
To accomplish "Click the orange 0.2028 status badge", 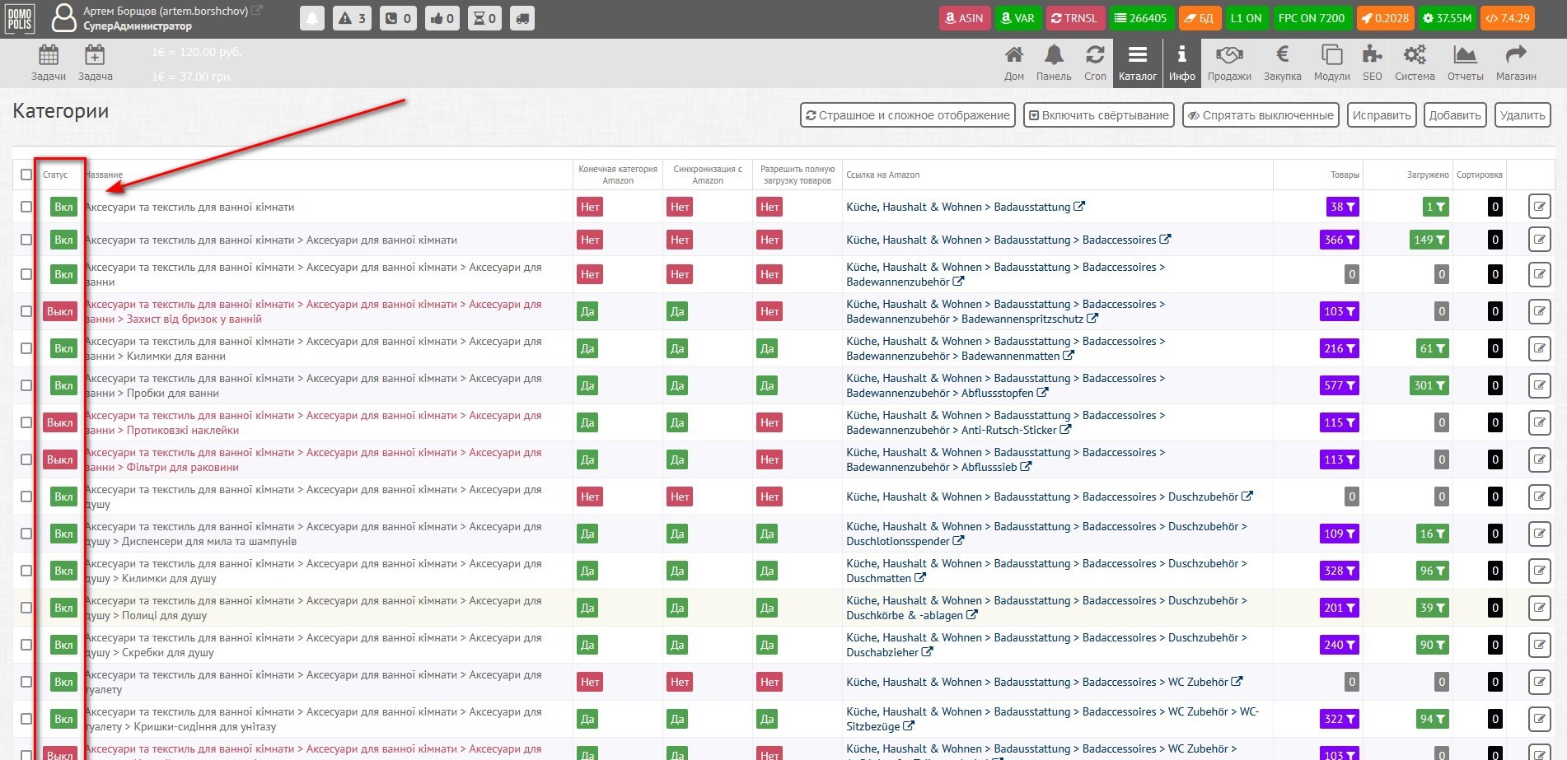I will point(1384,18).
